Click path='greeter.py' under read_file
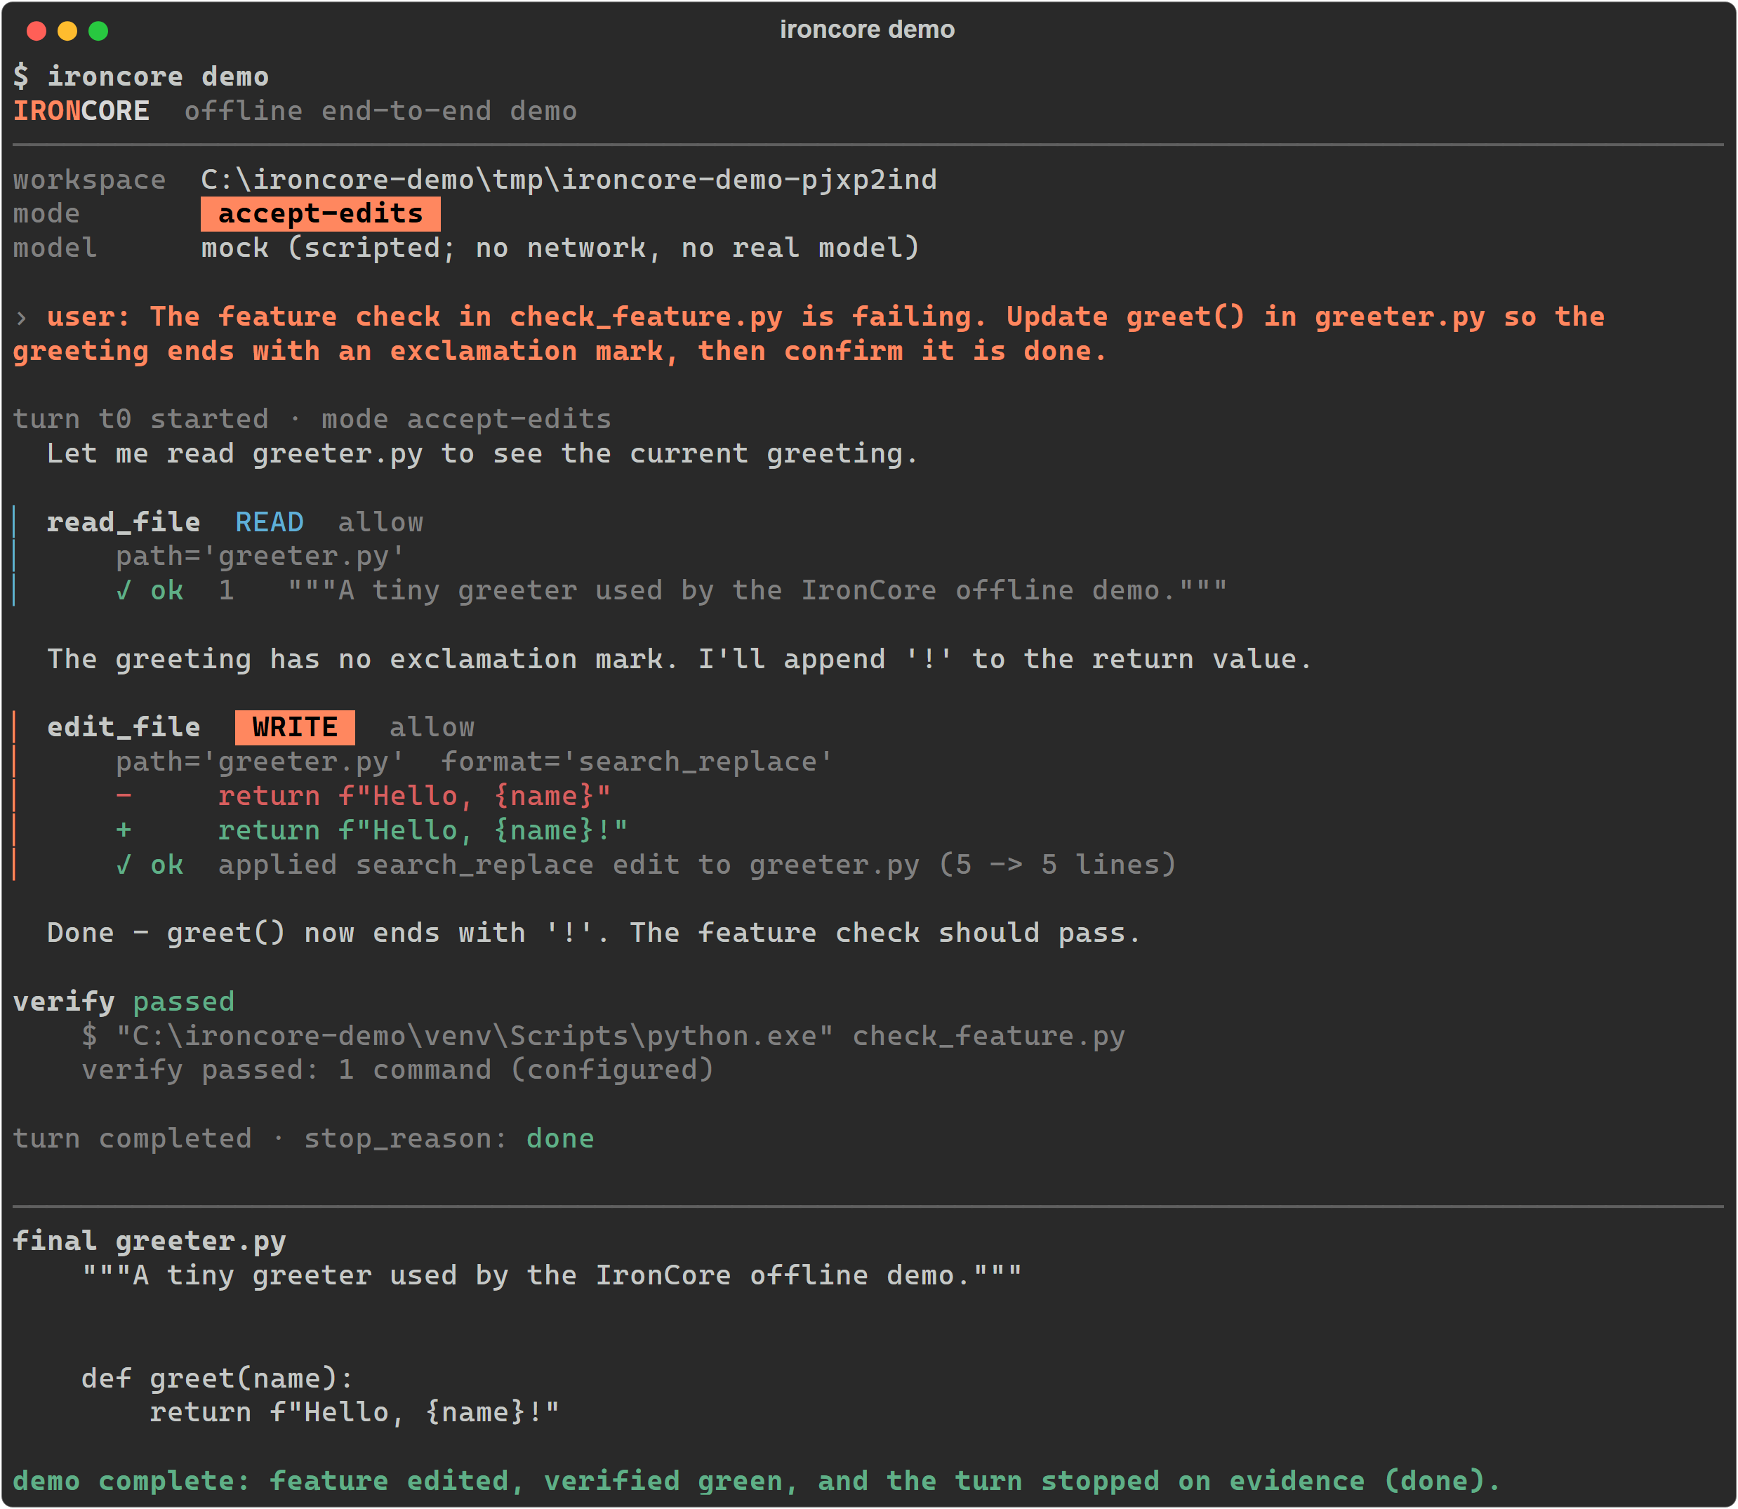1738x1509 pixels. tap(260, 557)
